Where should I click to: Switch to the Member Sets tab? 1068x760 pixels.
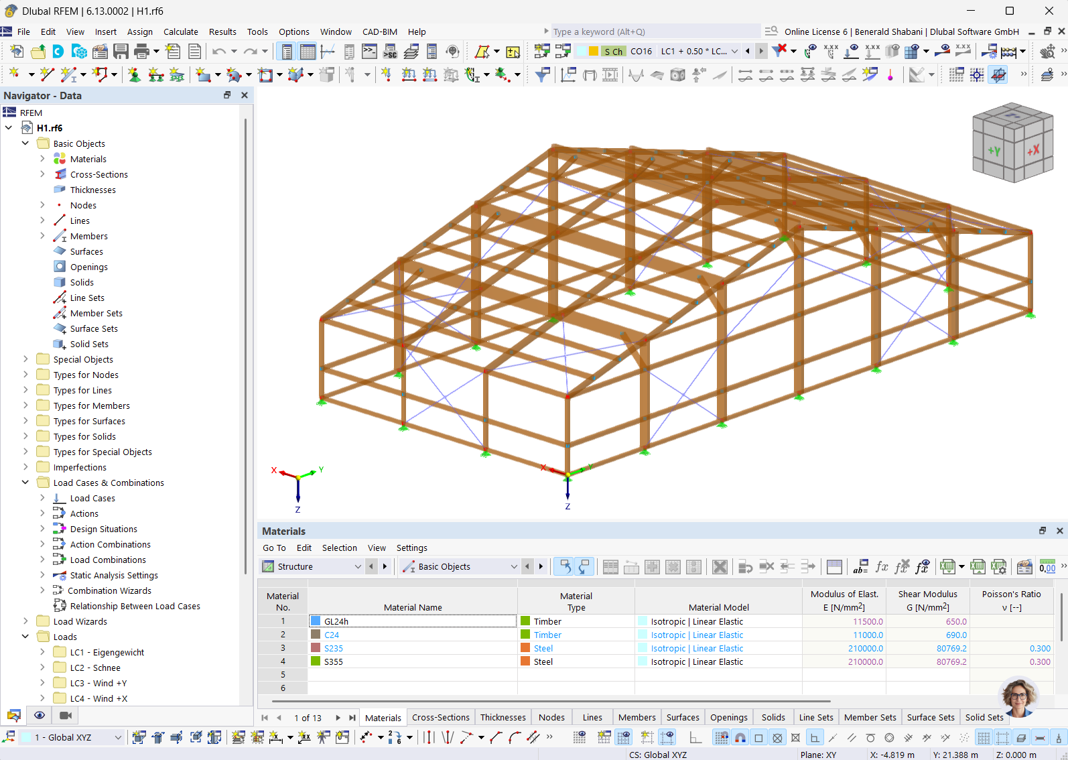pos(870,717)
